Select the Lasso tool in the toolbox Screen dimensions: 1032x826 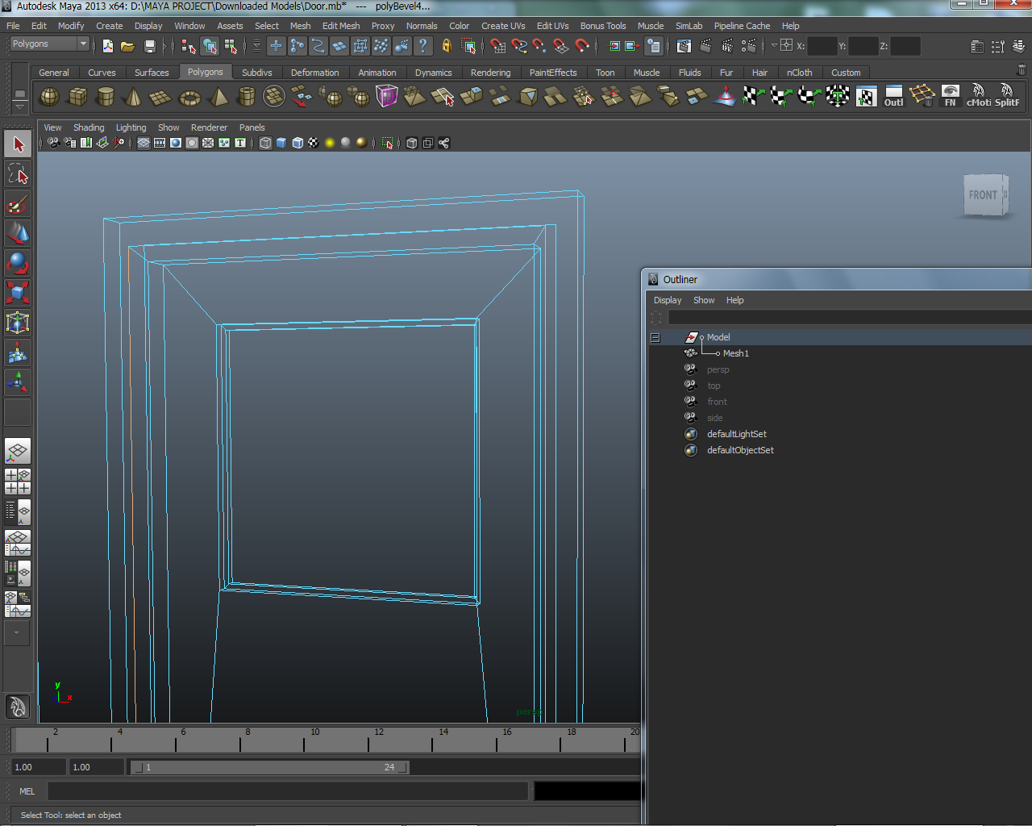tap(18, 173)
